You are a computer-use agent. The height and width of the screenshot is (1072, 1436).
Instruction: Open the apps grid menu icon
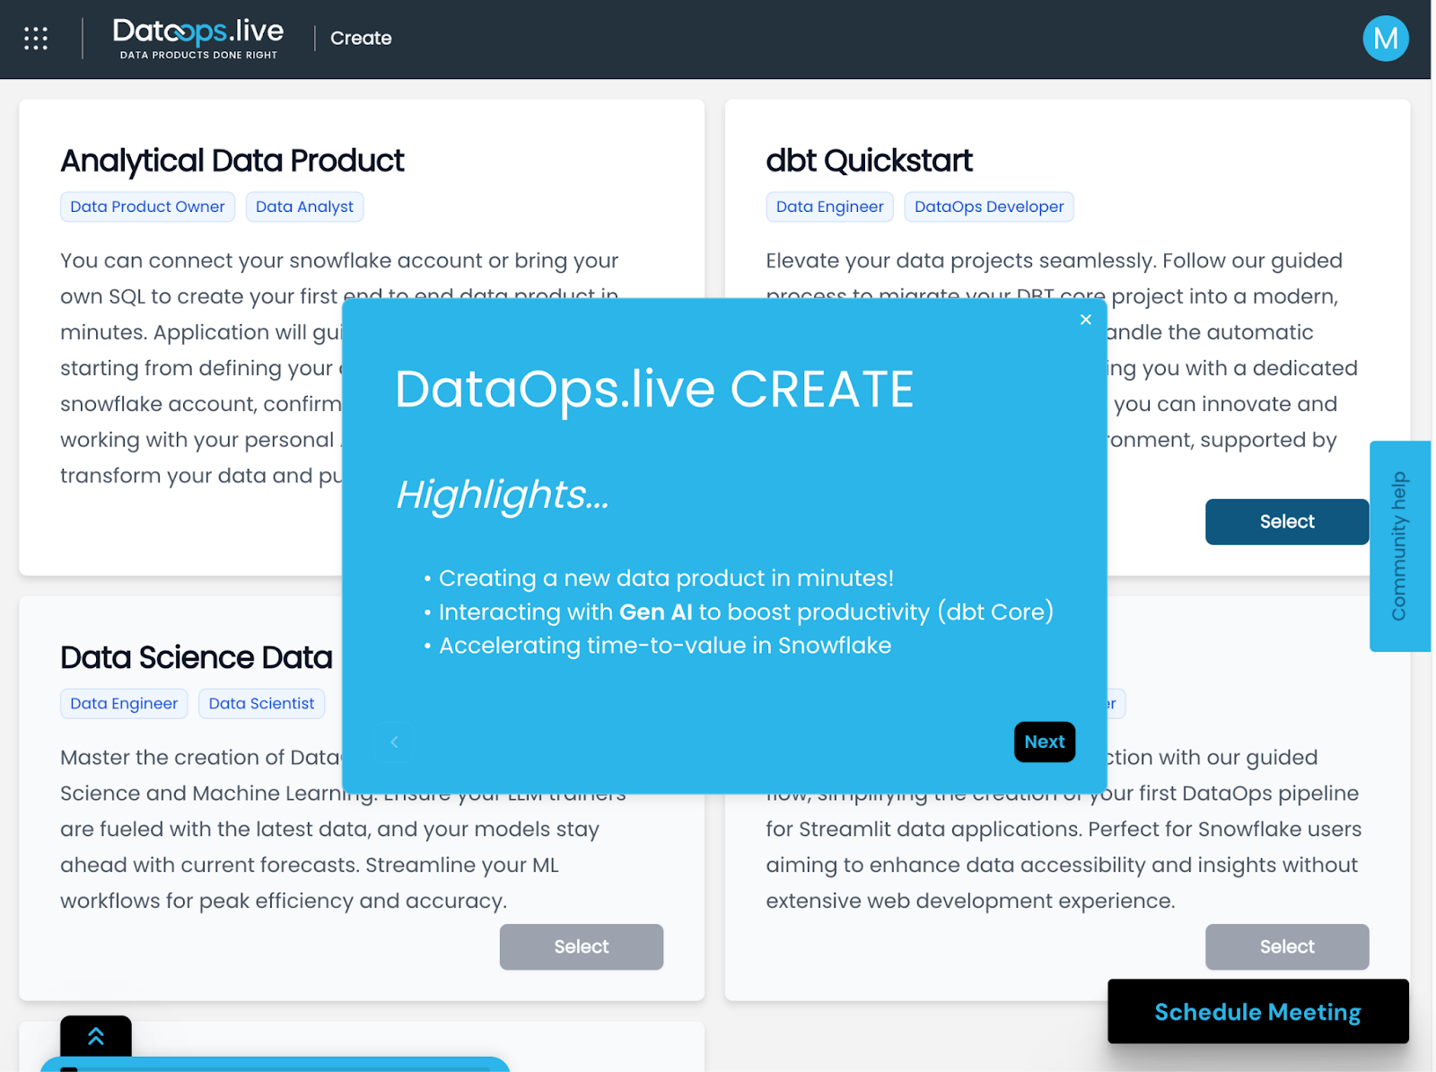tap(36, 39)
